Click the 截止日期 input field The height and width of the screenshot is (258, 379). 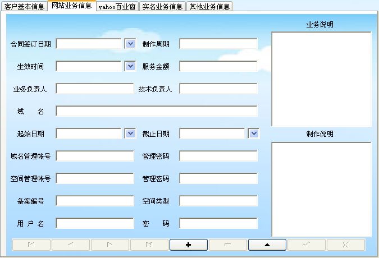pyautogui.click(x=212, y=133)
